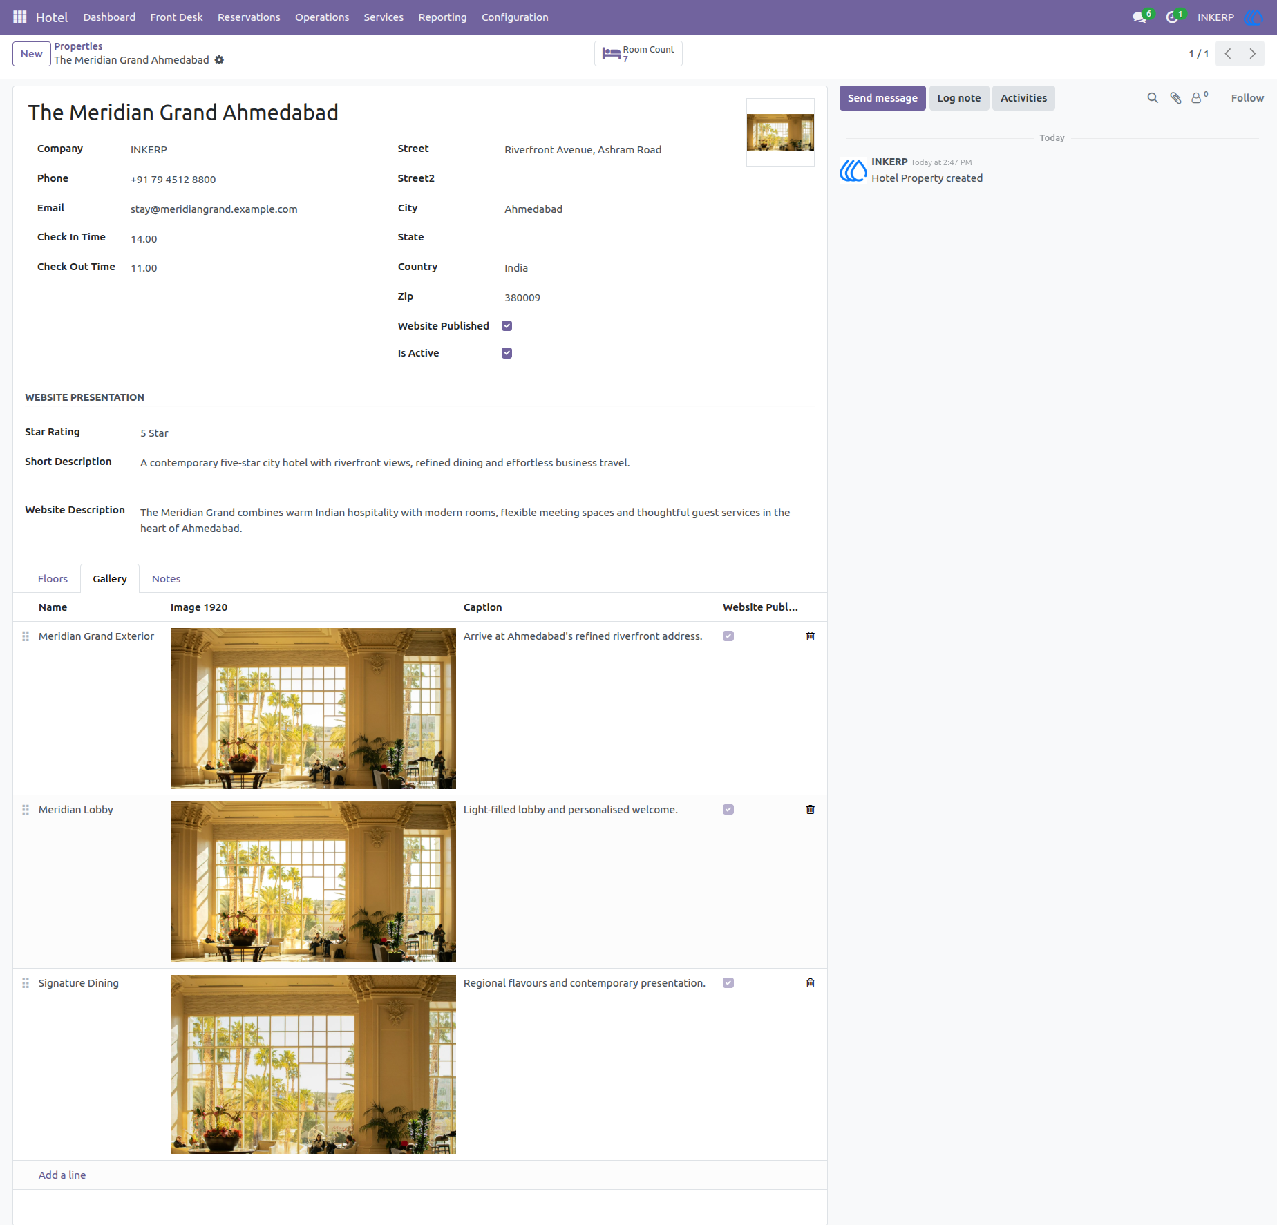This screenshot has height=1225, width=1277.
Task: Click the INKERP user avatar logo
Action: click(1253, 17)
